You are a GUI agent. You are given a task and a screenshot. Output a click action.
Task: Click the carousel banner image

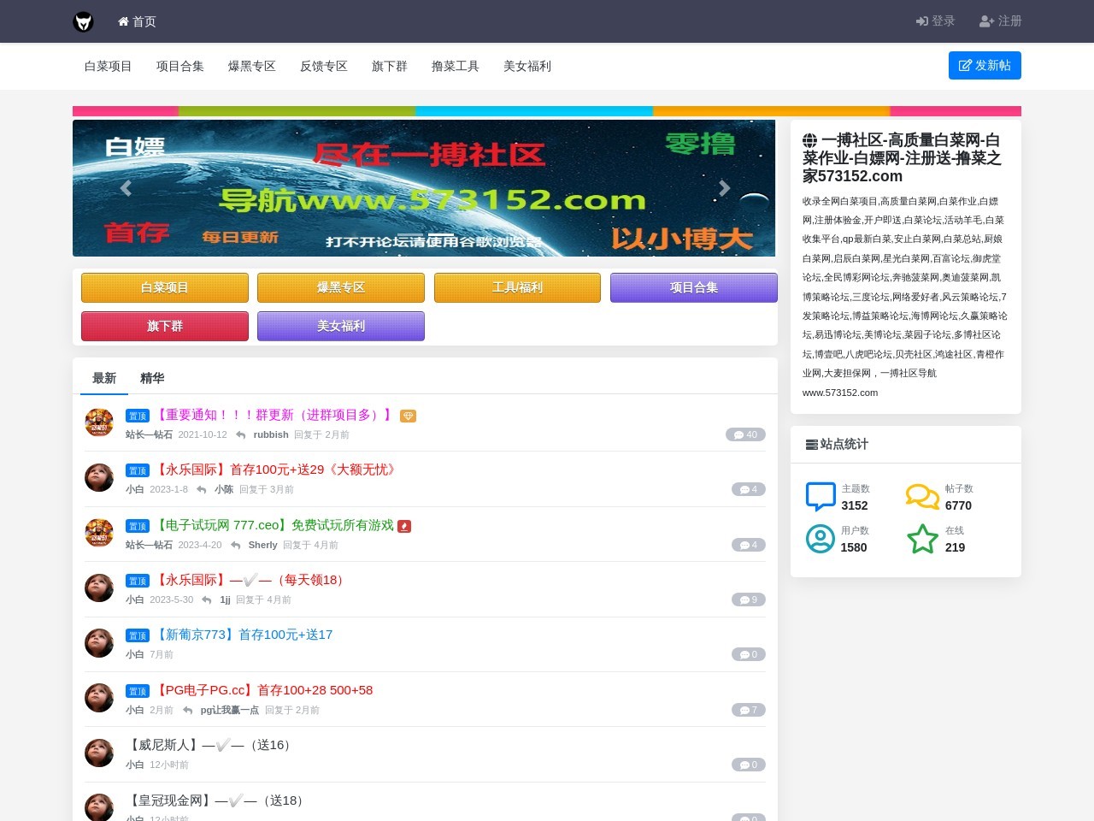pyautogui.click(x=424, y=188)
